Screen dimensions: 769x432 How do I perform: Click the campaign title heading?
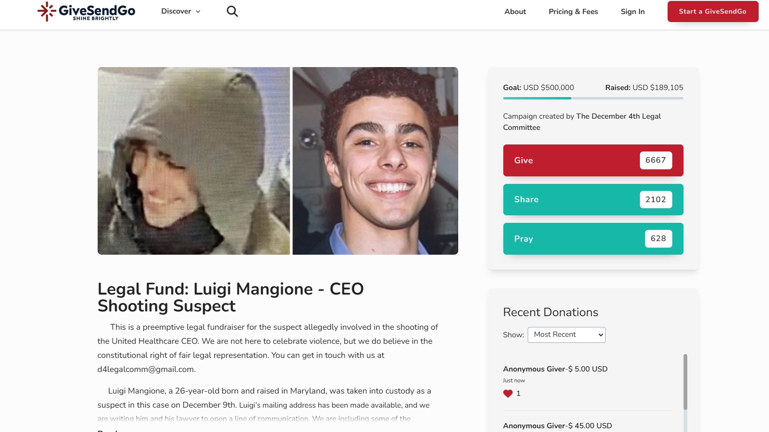point(231,297)
